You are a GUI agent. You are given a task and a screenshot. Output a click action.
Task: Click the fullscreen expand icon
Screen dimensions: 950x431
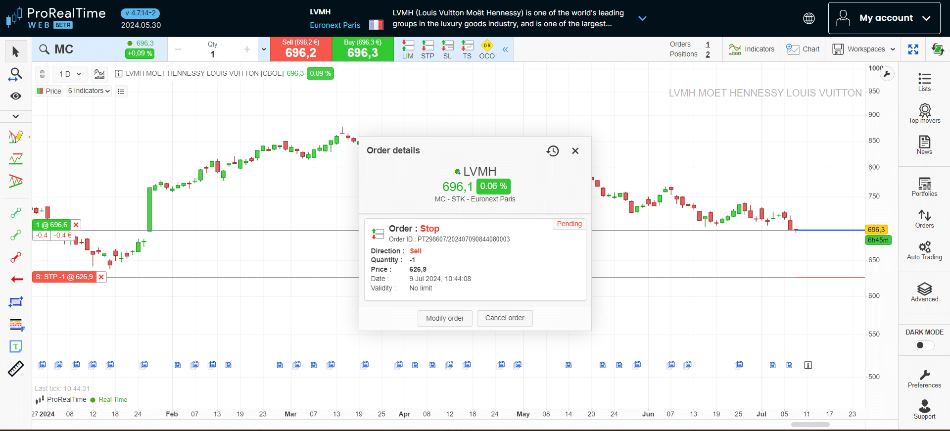point(913,49)
